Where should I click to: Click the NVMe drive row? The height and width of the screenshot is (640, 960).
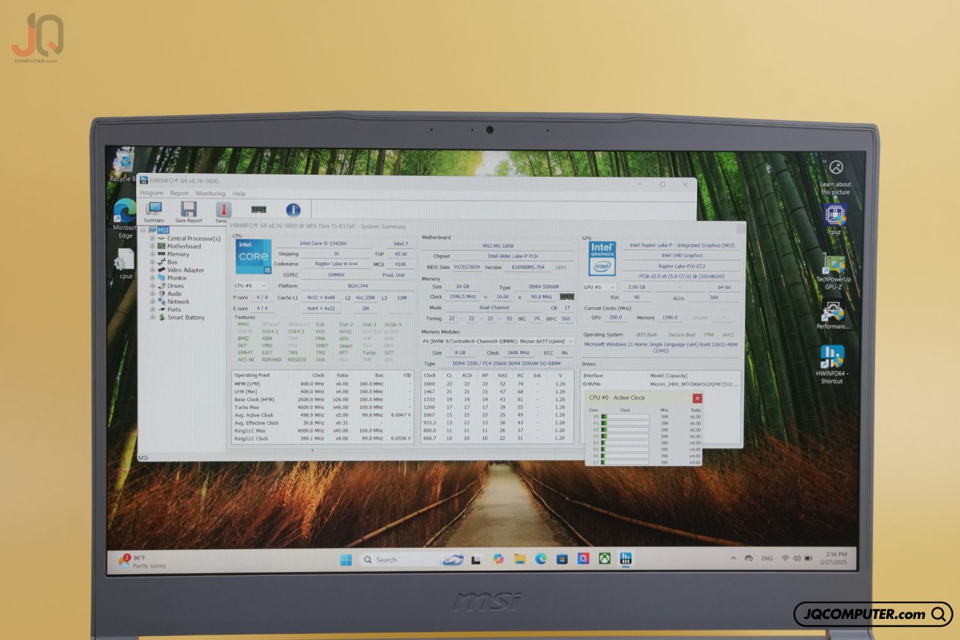(661, 384)
